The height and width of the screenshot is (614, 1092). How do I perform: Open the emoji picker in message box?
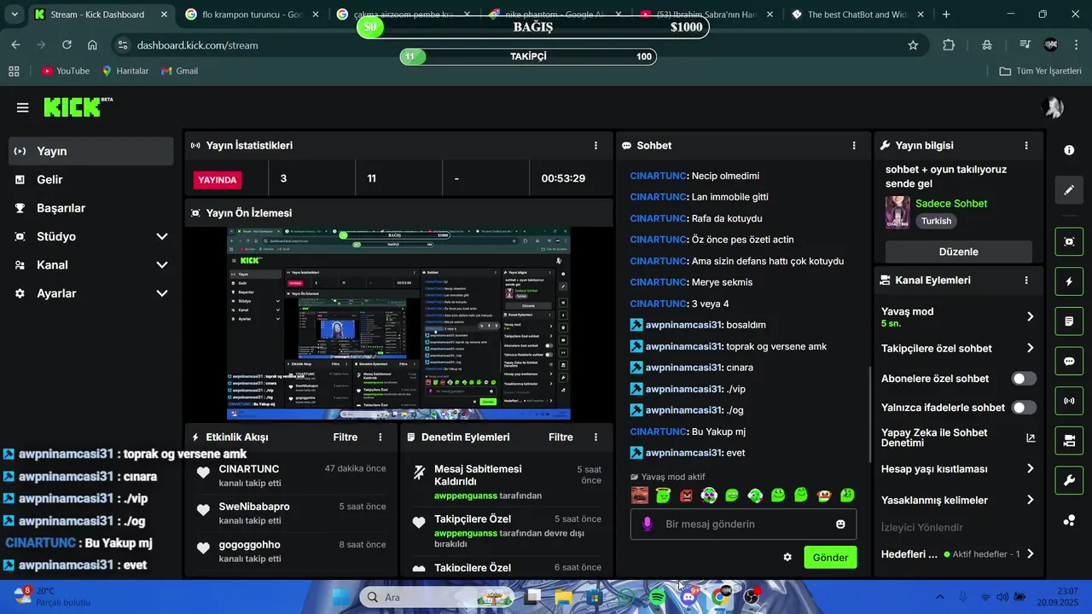pyautogui.click(x=840, y=524)
